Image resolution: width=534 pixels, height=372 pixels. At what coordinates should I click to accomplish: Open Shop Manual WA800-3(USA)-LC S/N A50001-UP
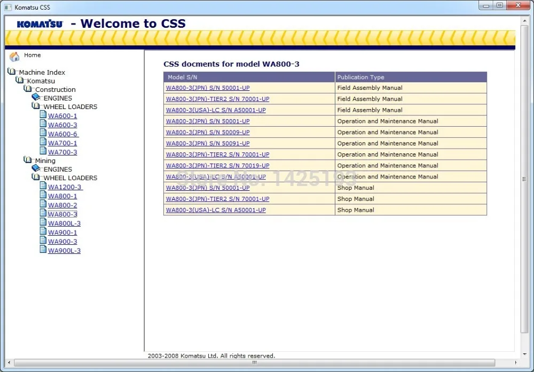[x=216, y=210]
